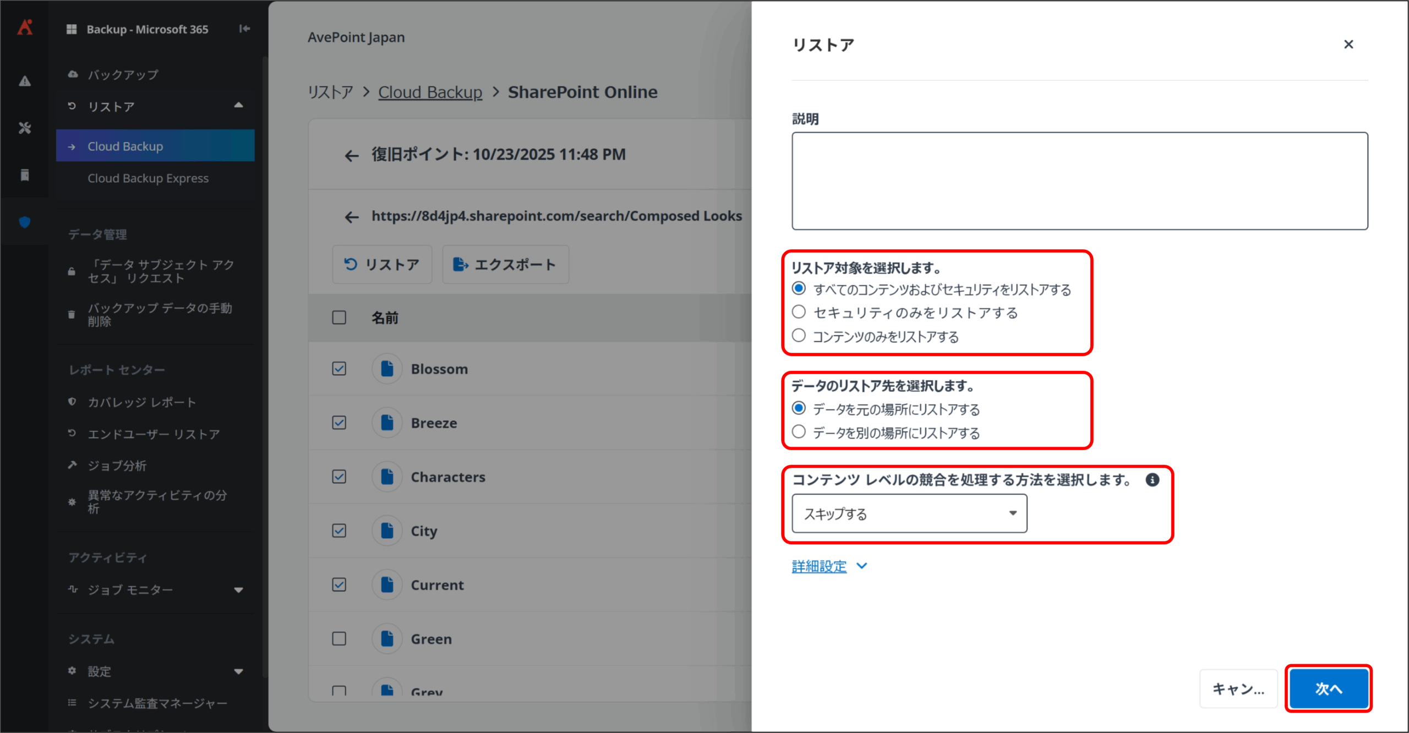The height and width of the screenshot is (733, 1409).
Task: Collapse the sidebar with the collapse icon
Action: (245, 29)
